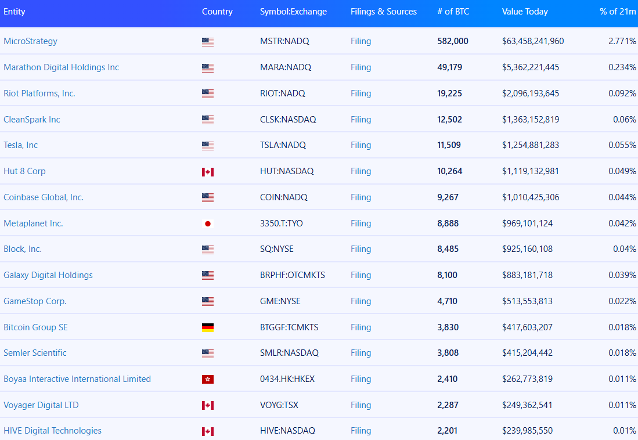Viewport: 638px width, 440px height.
Task: Click the German flag in the Bitcoin Group SE row
Action: [207, 327]
